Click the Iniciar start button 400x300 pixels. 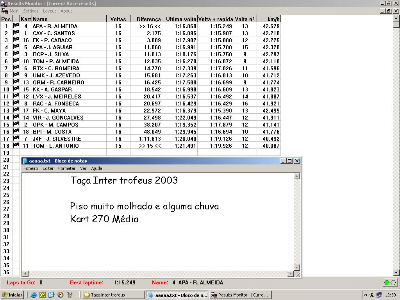click(x=12, y=295)
